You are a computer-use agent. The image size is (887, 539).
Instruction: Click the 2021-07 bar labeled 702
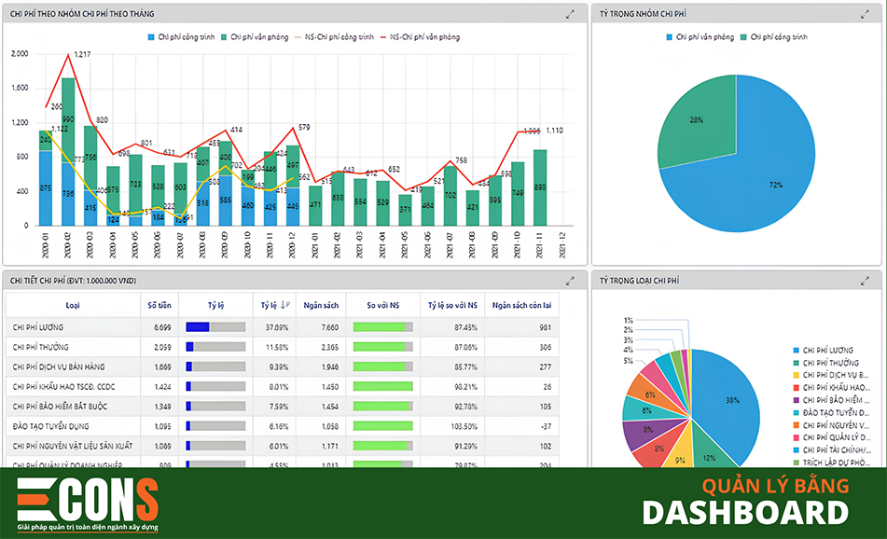[450, 196]
